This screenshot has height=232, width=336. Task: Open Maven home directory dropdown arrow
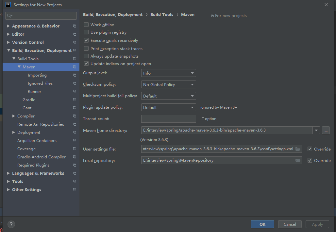click(x=316, y=130)
